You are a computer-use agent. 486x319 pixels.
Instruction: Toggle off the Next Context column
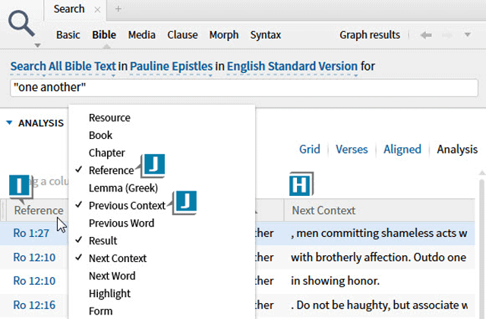[117, 258]
